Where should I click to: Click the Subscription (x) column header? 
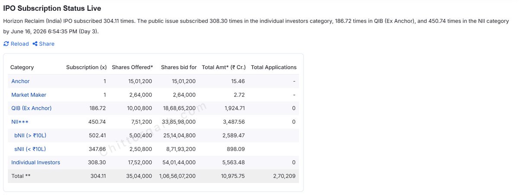tap(86, 67)
